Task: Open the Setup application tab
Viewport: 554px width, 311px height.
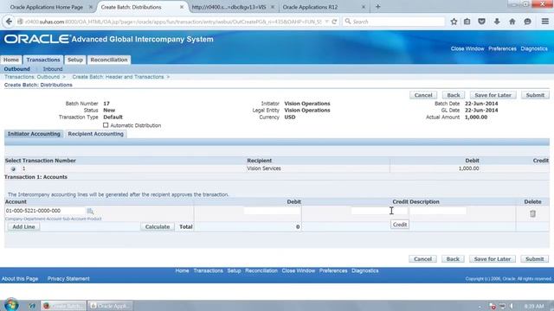Action: [x=75, y=60]
